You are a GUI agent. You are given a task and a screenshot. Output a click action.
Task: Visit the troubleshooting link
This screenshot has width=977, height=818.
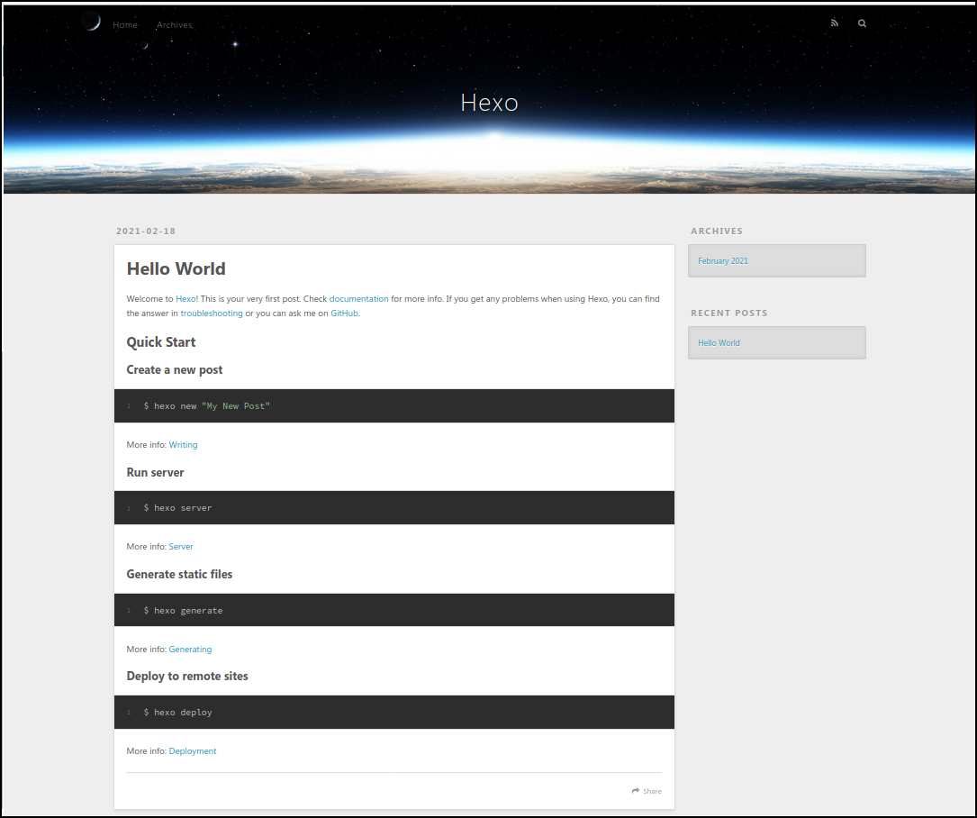[212, 314]
